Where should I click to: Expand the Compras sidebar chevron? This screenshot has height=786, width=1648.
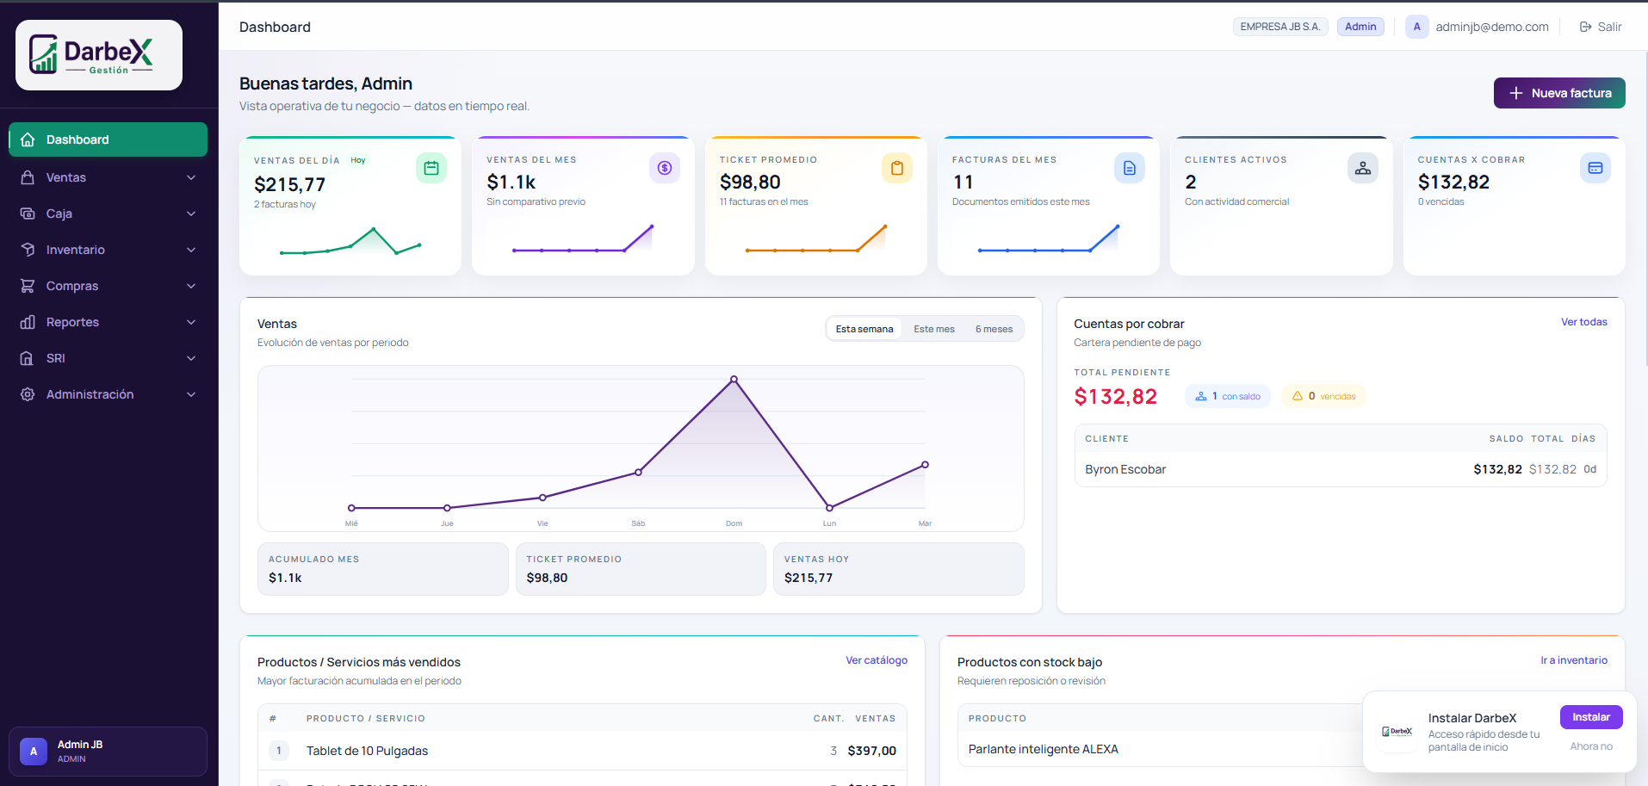click(191, 286)
